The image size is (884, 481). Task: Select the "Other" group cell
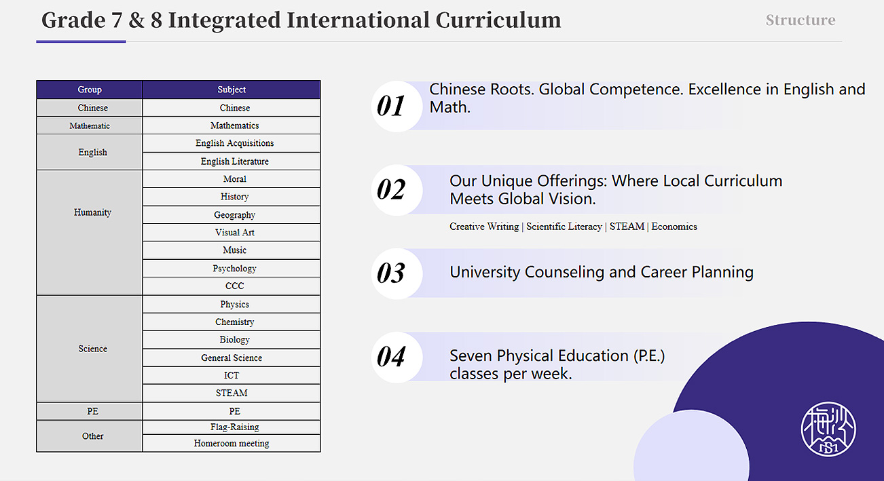click(90, 436)
